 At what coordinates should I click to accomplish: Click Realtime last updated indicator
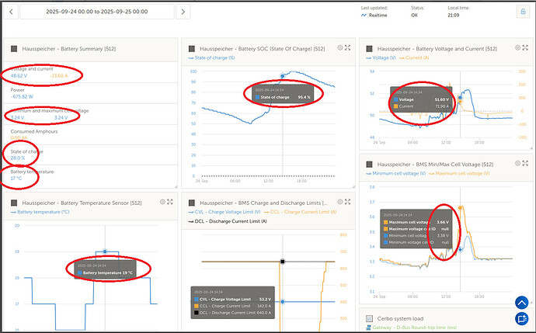coord(374,16)
